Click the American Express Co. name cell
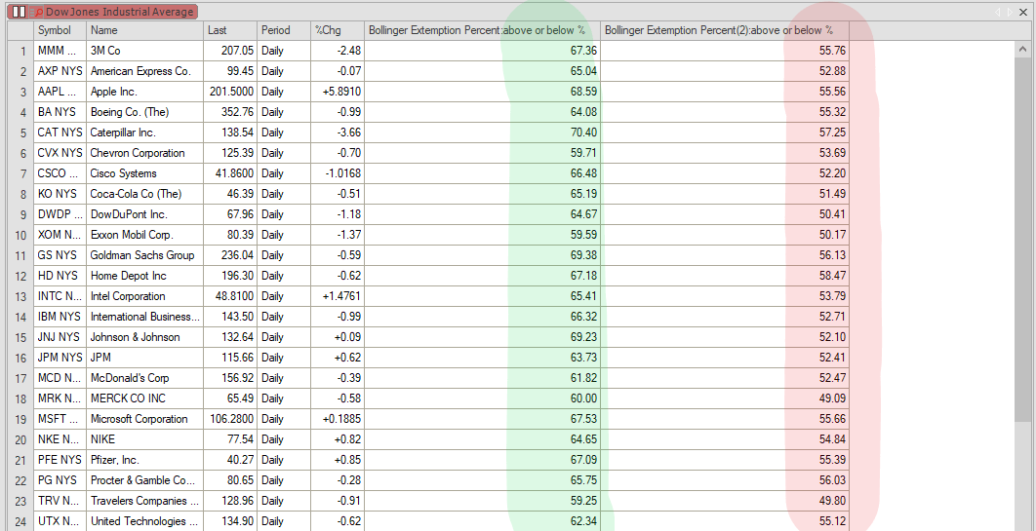 click(144, 70)
